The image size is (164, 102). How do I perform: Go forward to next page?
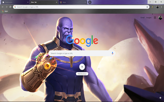point(6,7)
